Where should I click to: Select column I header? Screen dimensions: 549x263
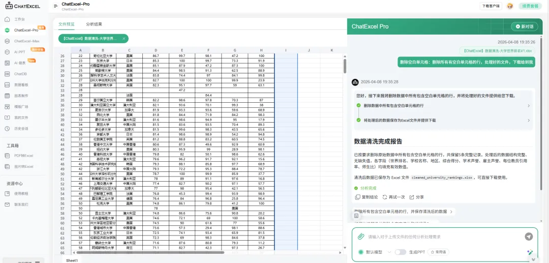[286, 50]
